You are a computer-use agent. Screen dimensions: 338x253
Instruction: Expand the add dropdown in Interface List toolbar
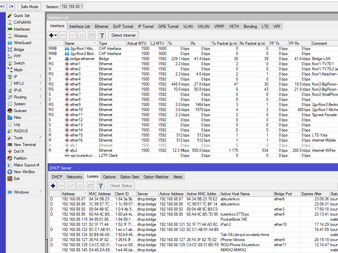tap(55, 35)
